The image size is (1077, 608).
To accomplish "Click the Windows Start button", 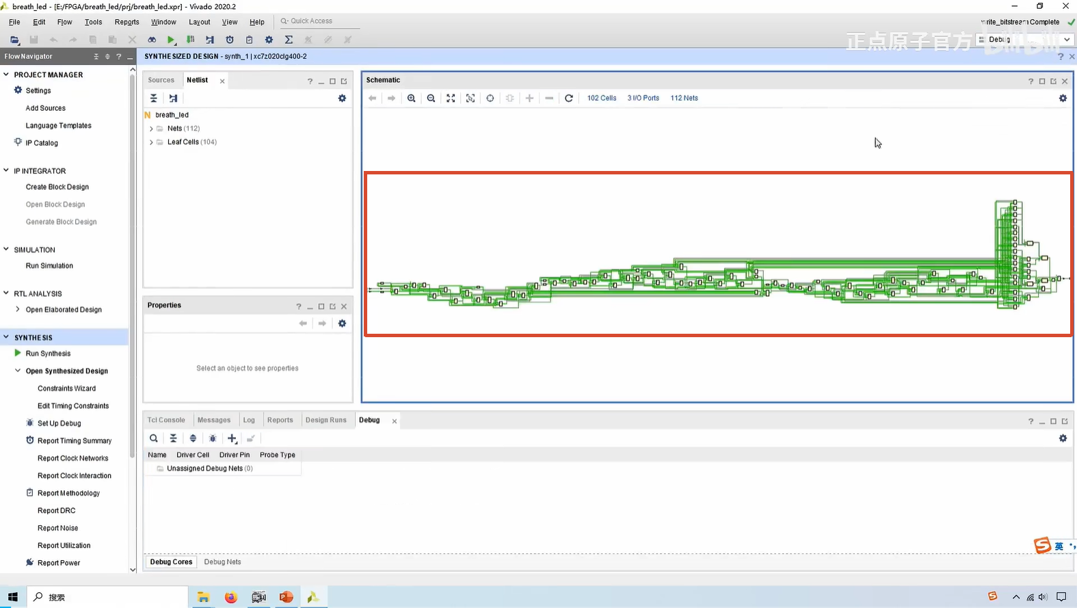I will coord(13,597).
